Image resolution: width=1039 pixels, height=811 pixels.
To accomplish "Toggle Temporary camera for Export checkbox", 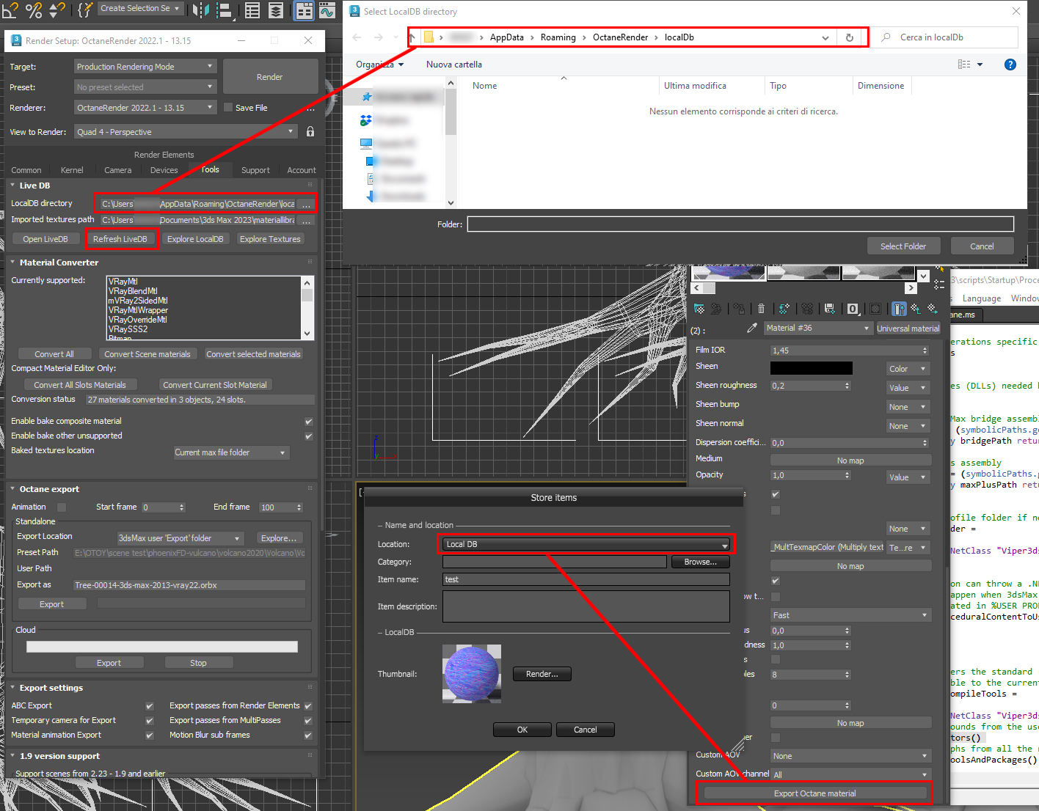I will (x=150, y=721).
